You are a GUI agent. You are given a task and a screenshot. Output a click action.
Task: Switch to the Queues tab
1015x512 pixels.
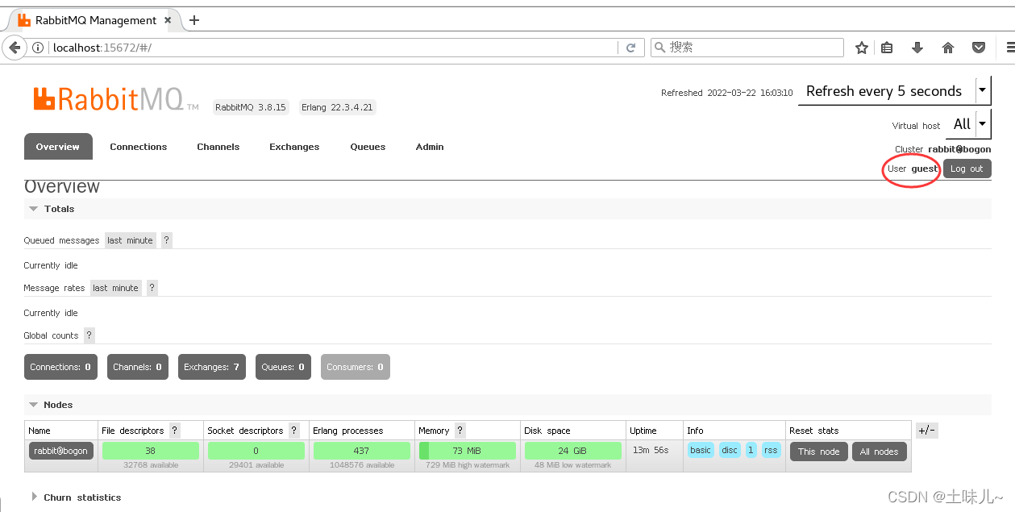coord(368,147)
